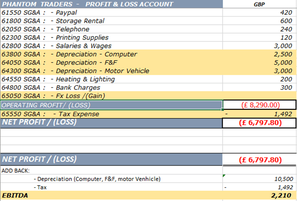Select the EBITDA result cell showing 2,210
This screenshot has height=201, width=297.
pos(260,196)
